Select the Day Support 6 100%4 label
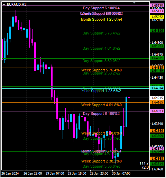The height and width of the screenshot is (178, 166). (101, 8)
